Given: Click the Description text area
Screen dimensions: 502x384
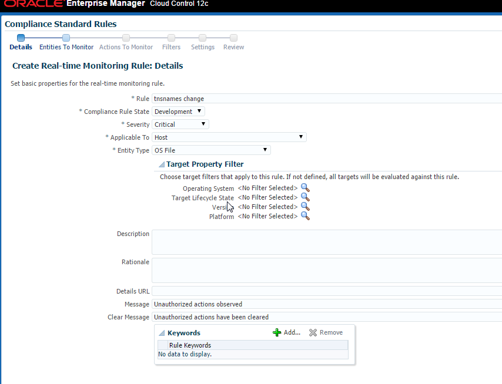Looking at the screenshot, I should pos(327,242).
